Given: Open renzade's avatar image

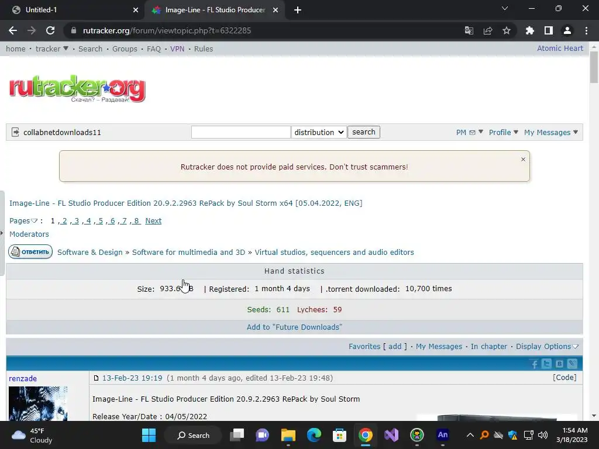Looking at the screenshot, I should (38, 403).
